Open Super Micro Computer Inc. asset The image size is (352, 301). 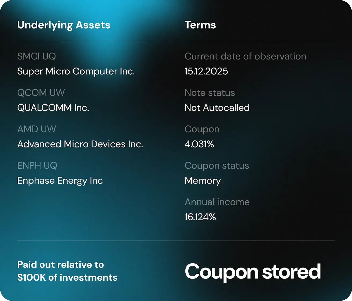76,71
